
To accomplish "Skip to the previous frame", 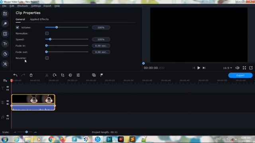I will (194, 68).
